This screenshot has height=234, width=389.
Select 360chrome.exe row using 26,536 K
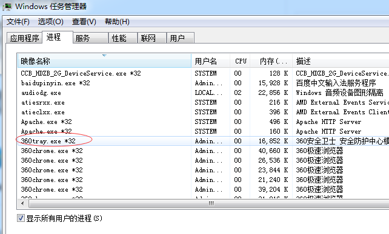204,160
